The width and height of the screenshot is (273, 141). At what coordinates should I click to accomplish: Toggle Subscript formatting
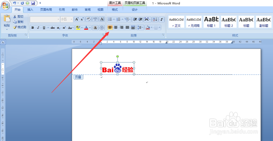pos(58,28)
